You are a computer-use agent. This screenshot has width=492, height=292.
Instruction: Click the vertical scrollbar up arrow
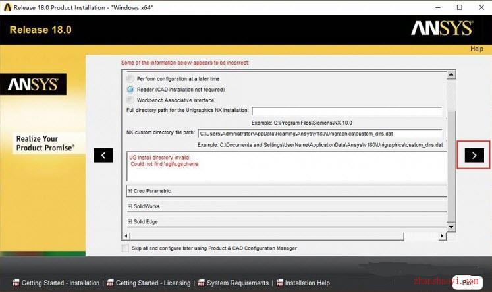(x=451, y=74)
